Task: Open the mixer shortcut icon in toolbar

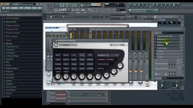Action: tap(147, 5)
